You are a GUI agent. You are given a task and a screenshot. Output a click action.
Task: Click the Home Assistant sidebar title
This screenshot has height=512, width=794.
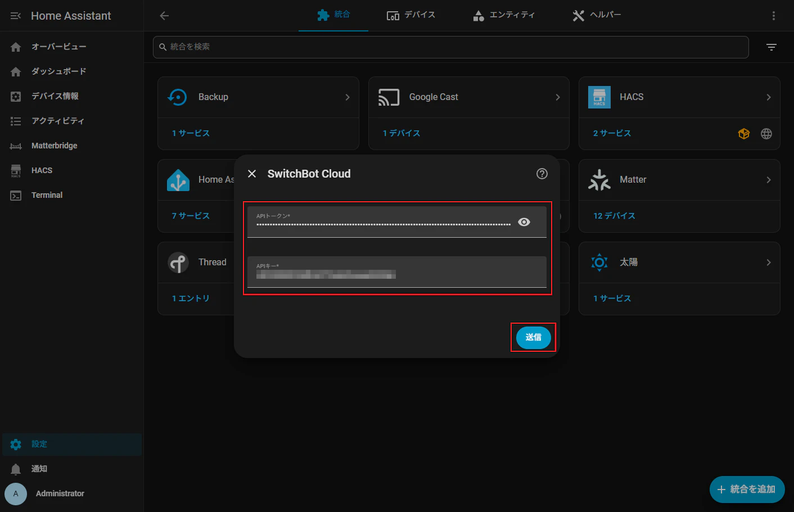tap(71, 16)
